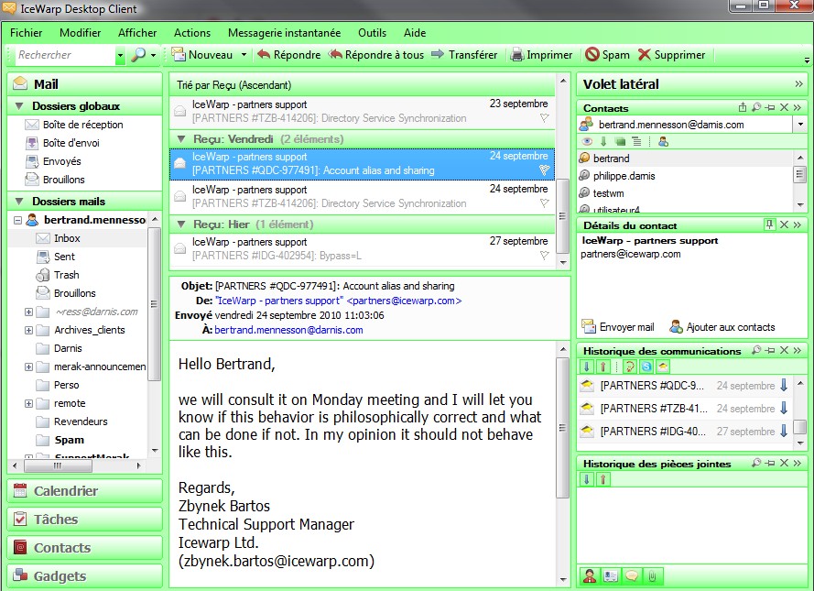This screenshot has height=591, width=814.
Task: Click the Répondre reply toolbar icon
Action: point(264,55)
